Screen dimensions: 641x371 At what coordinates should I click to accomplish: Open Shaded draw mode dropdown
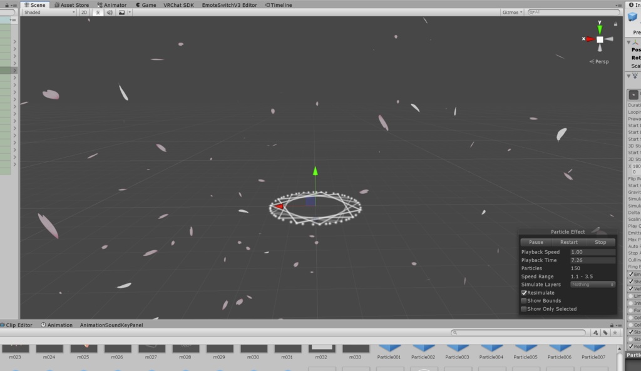pos(49,13)
